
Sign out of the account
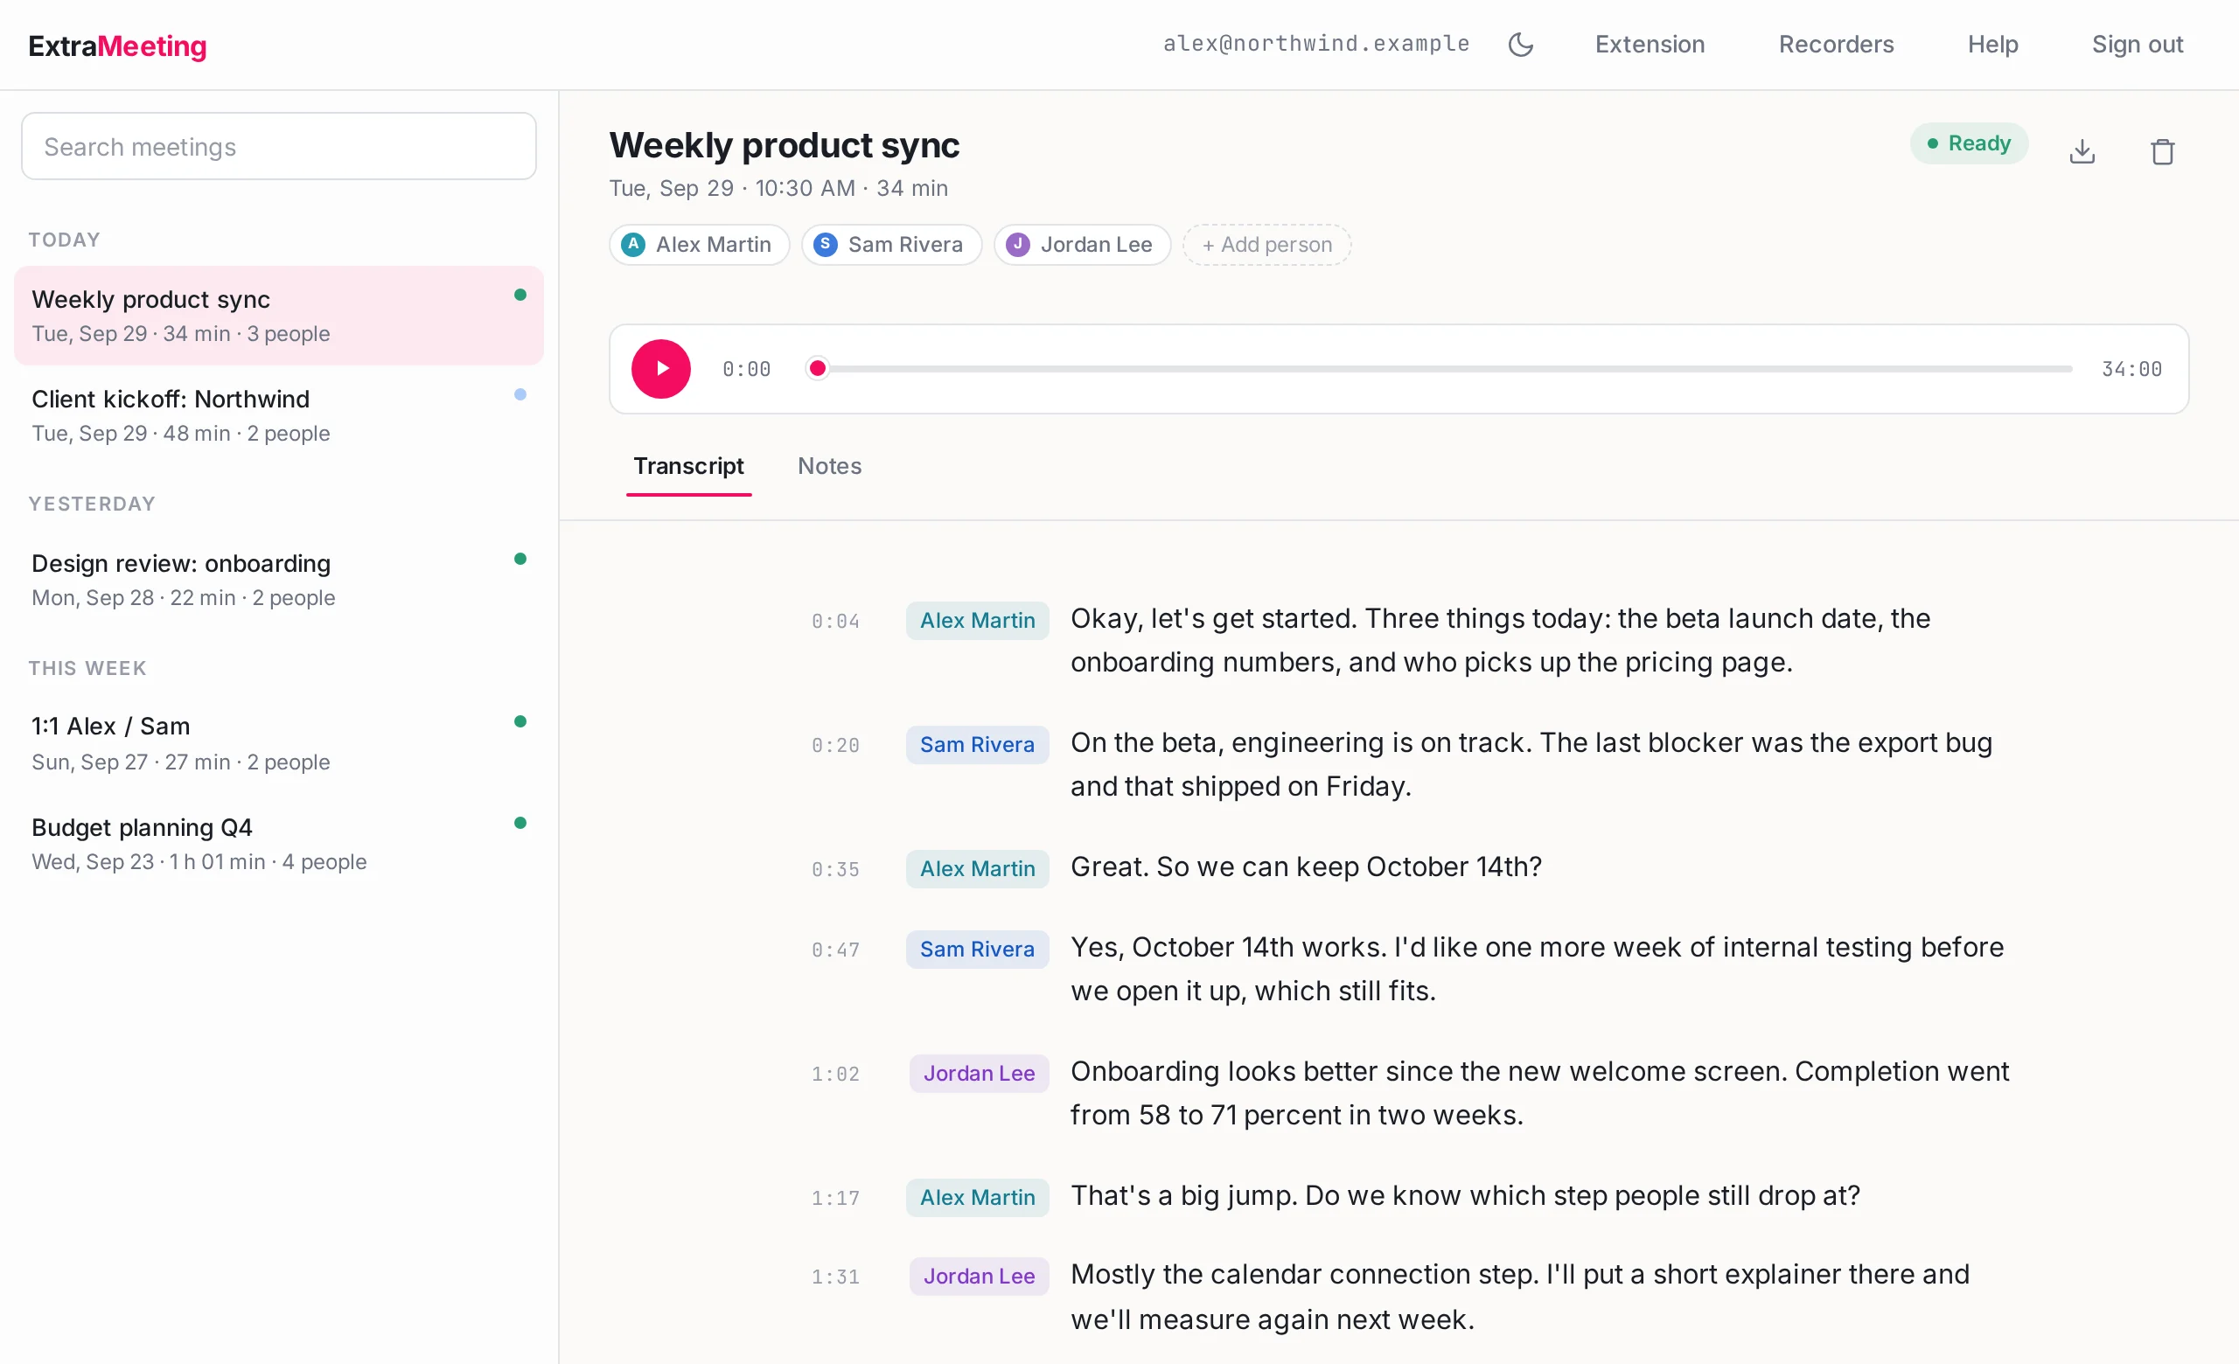pos(2137,45)
